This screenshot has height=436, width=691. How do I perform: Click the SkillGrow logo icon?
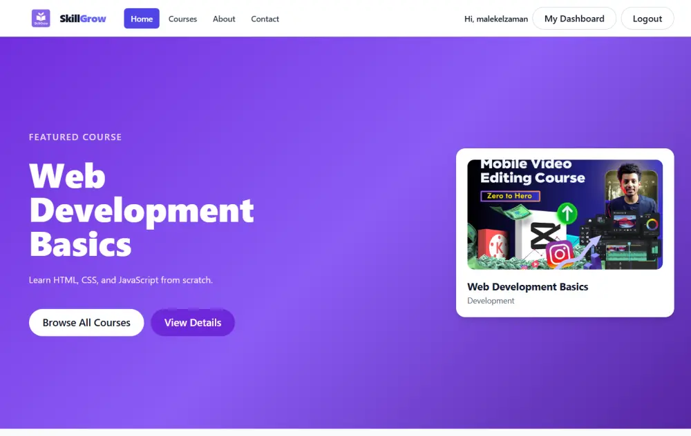[x=41, y=18]
